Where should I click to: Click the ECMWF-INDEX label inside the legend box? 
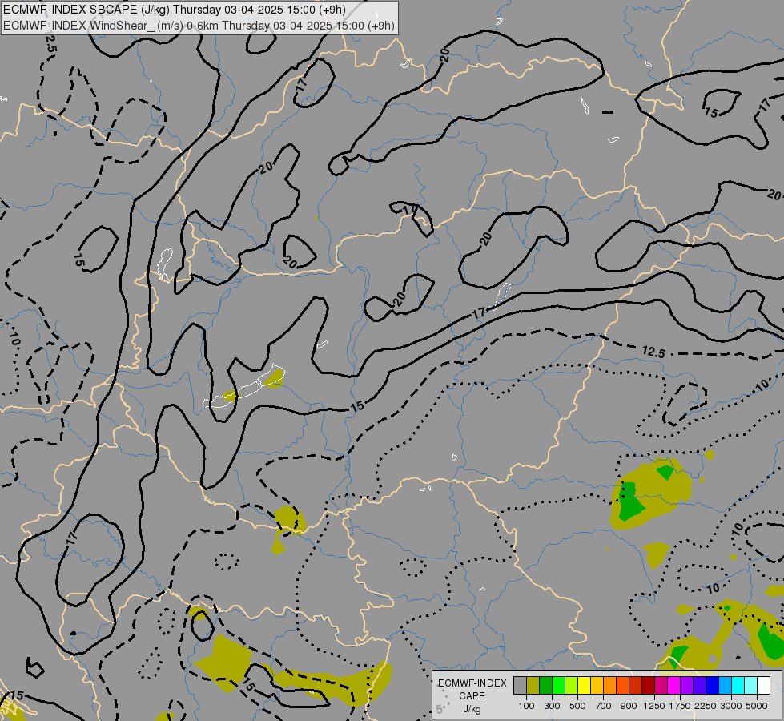pyautogui.click(x=472, y=683)
